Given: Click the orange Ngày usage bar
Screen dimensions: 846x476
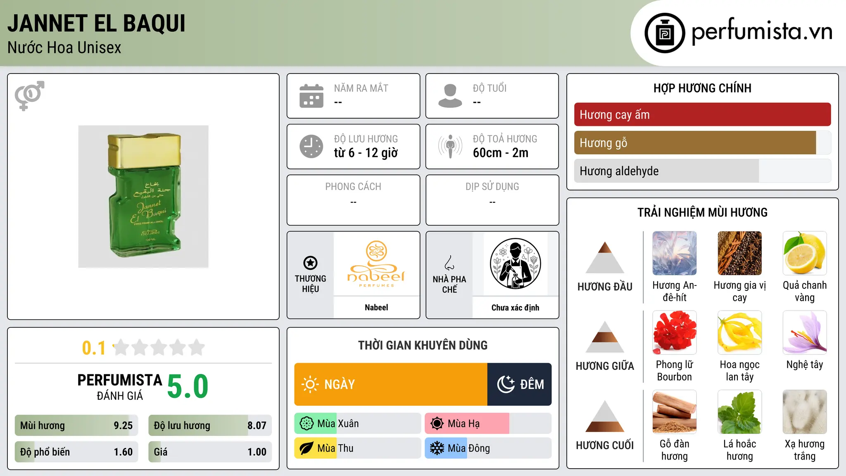Looking at the screenshot, I should coord(391,384).
